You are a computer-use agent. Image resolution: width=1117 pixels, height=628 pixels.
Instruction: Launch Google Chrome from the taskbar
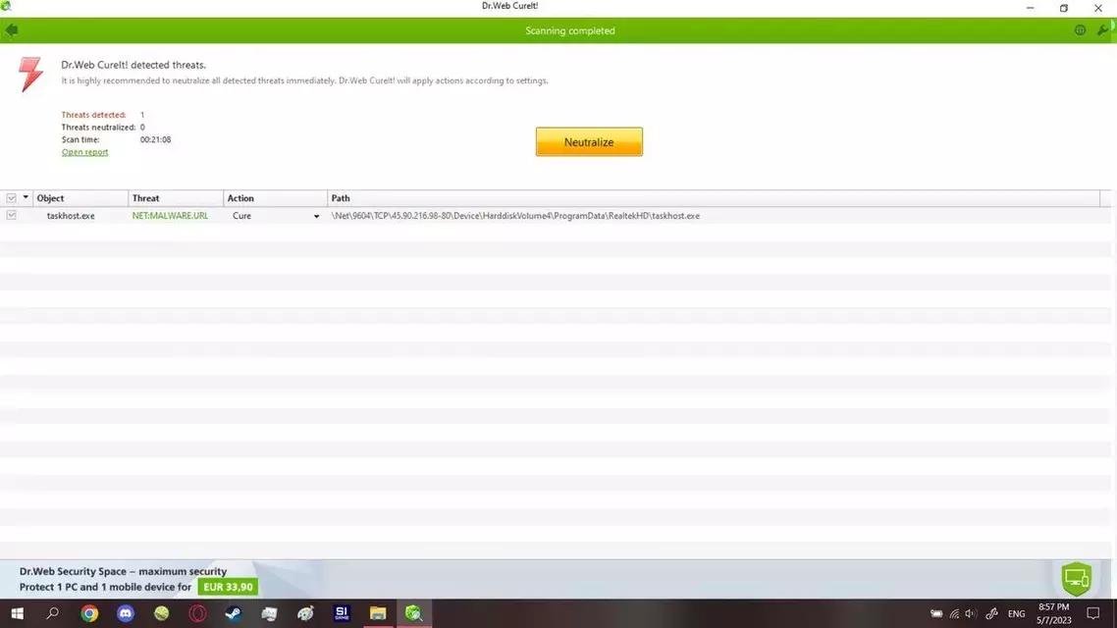[89, 613]
